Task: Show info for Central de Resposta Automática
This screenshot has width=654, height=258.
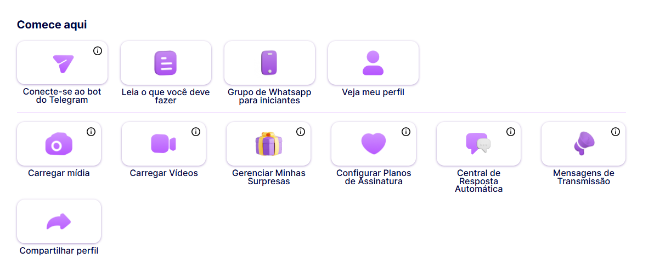Action: point(510,132)
